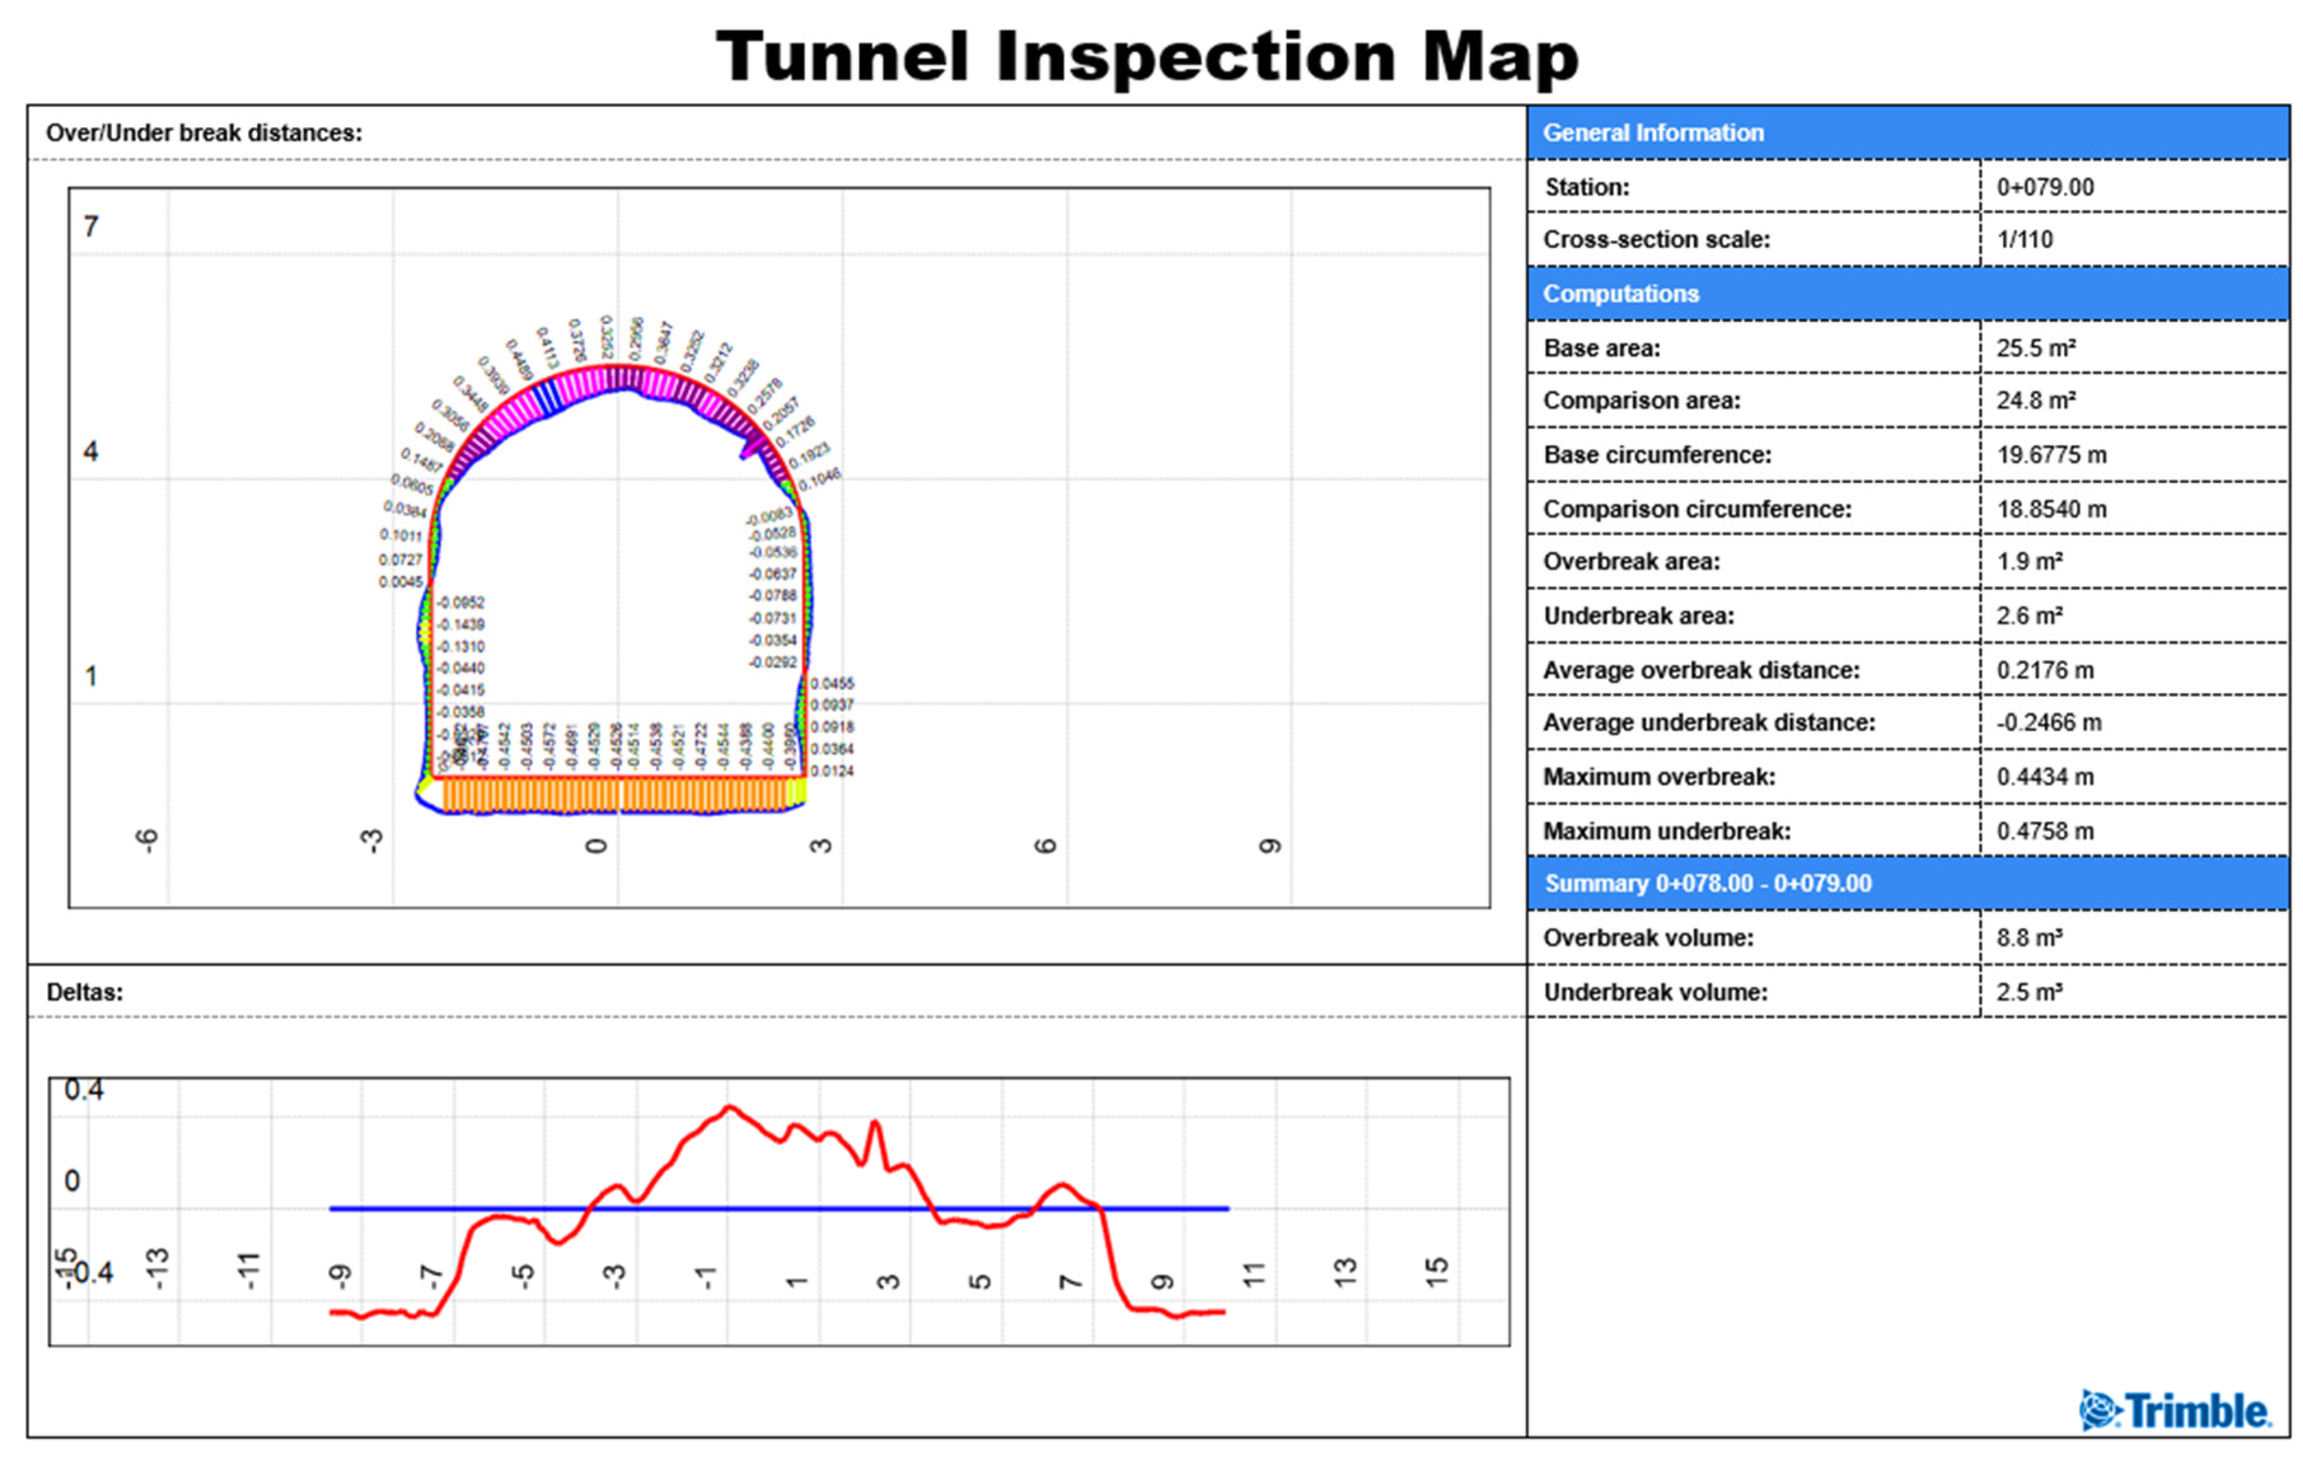Click the Deltas section heading
This screenshot has height=1457, width=2303.
[x=84, y=992]
